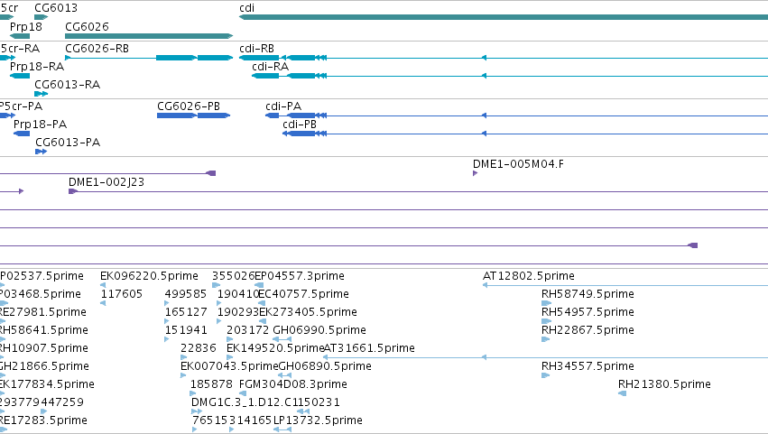Click the cdi-PB protein label
The width and height of the screenshot is (768, 434).
[300, 125]
